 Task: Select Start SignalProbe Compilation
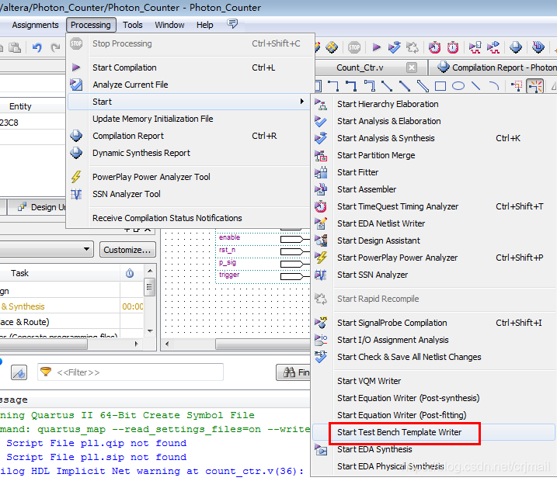coord(433,323)
